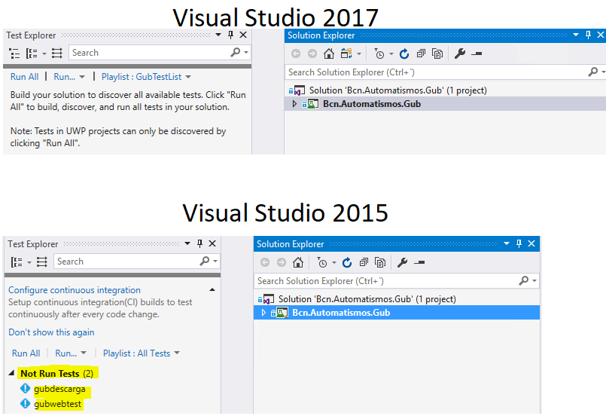
Task: Open window position menu of 2017 Test Explorer
Action: (218, 35)
